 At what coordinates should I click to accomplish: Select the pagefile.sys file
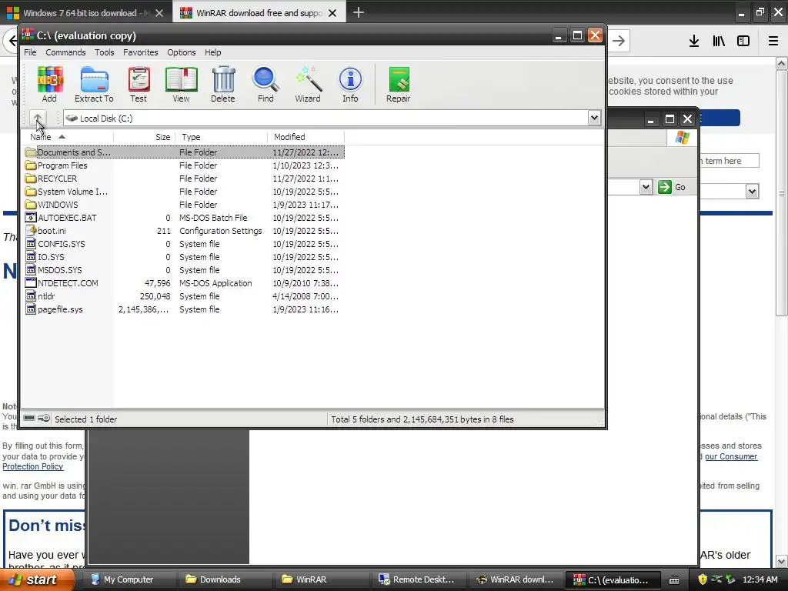point(184,309)
